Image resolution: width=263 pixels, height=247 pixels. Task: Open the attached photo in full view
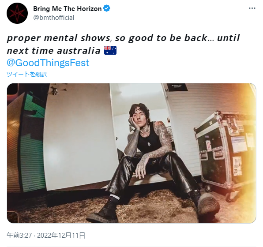click(x=131, y=153)
